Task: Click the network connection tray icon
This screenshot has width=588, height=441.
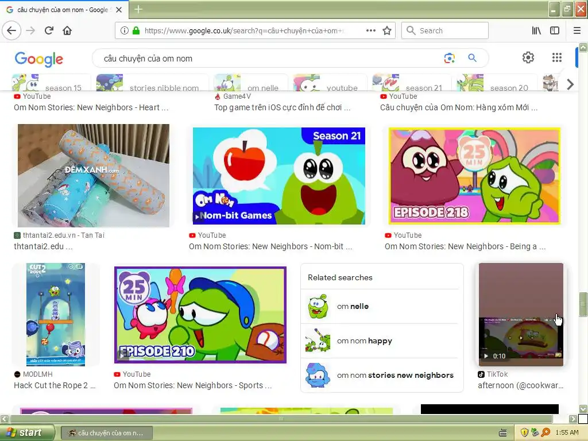Action: 535,433
